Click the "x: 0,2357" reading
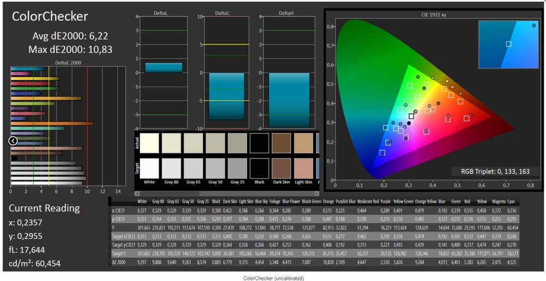The height and width of the screenshot is (281, 546). [25, 222]
